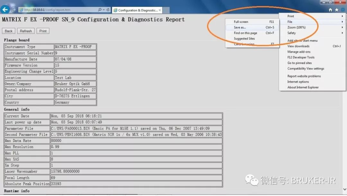Click the refresh icon in address bar
The image size is (347, 196).
(108, 10)
